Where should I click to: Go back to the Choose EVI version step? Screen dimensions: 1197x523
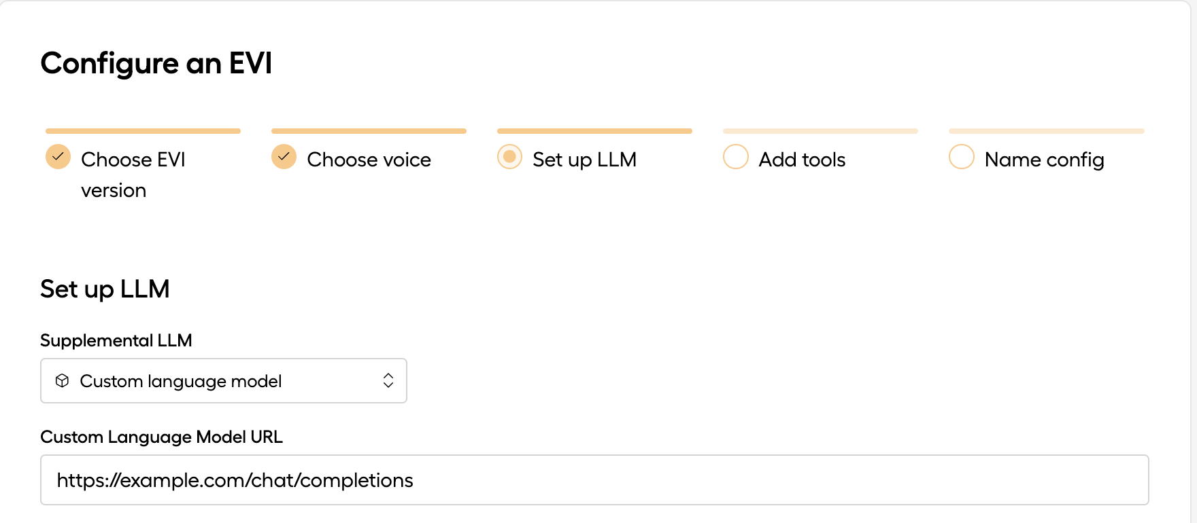(x=133, y=159)
